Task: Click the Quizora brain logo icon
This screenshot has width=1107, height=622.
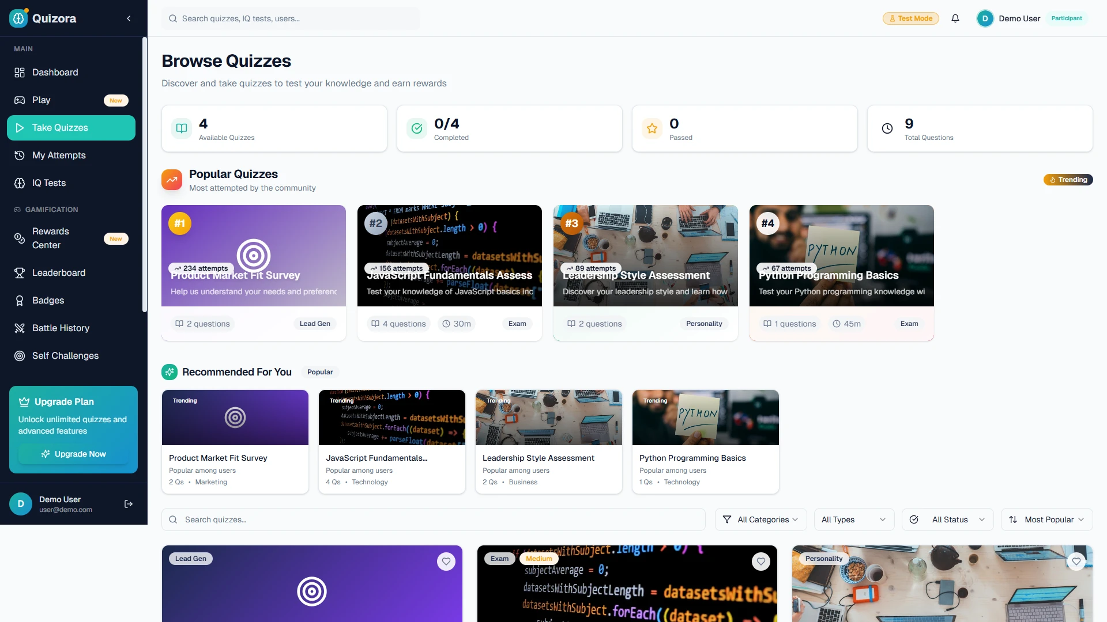Action: (18, 18)
